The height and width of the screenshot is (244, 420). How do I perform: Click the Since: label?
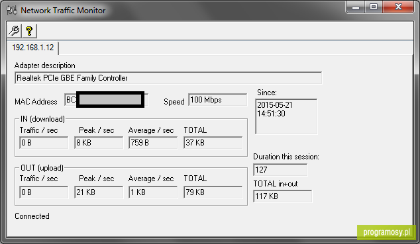coord(267,93)
